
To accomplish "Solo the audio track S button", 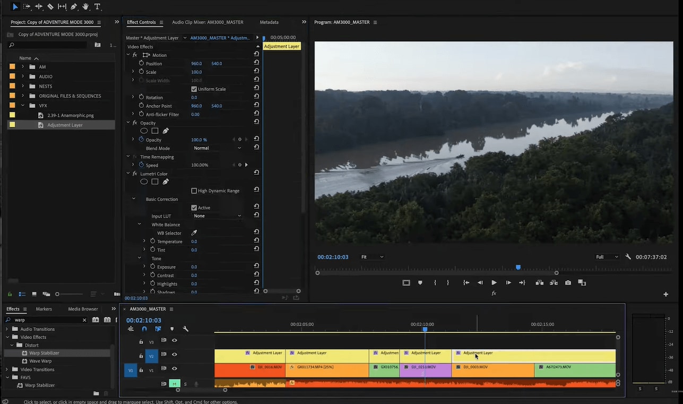I will (185, 384).
